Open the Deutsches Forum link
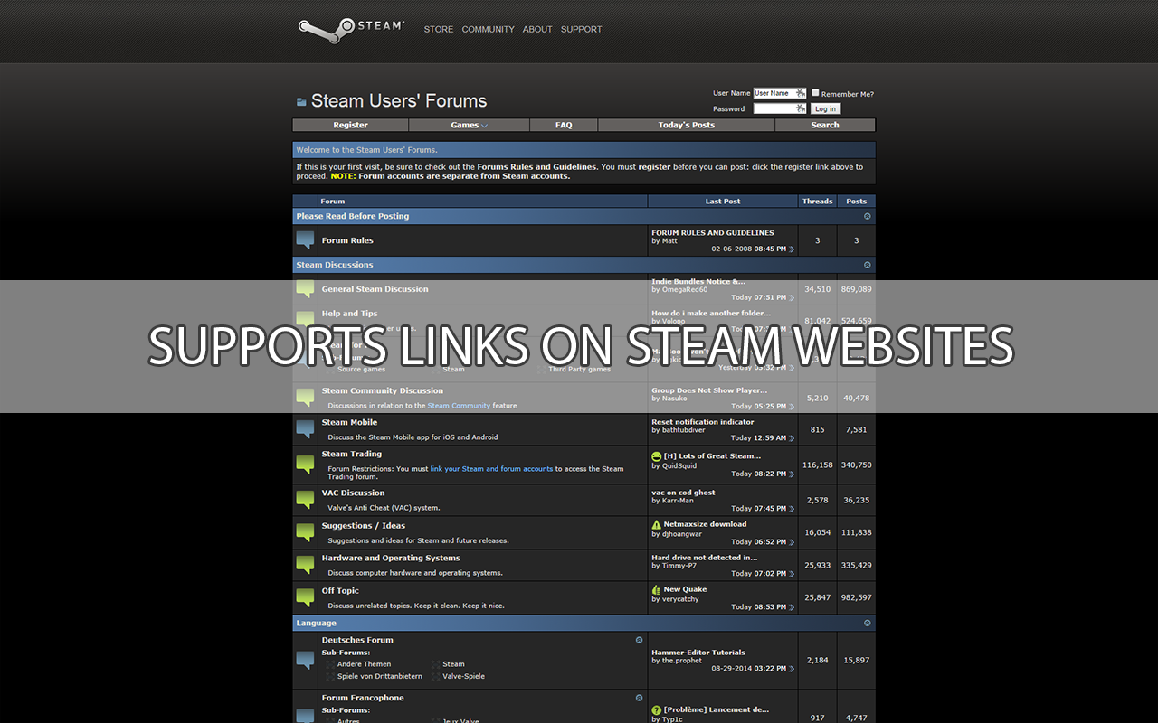 (357, 640)
